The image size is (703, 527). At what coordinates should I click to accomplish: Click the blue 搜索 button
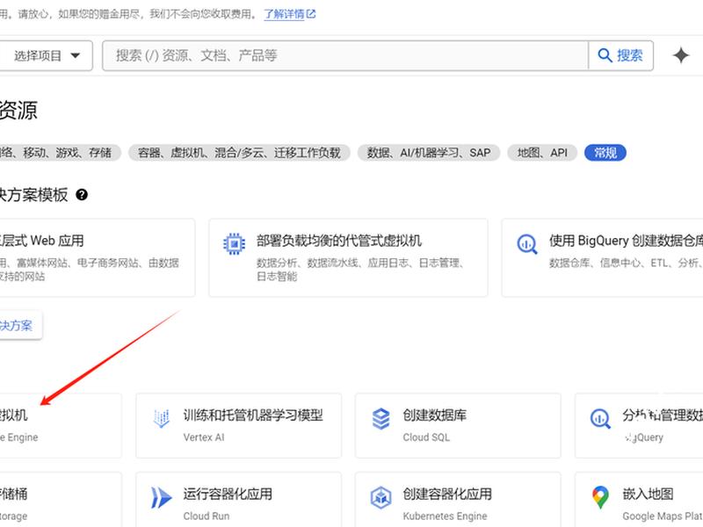coord(620,55)
